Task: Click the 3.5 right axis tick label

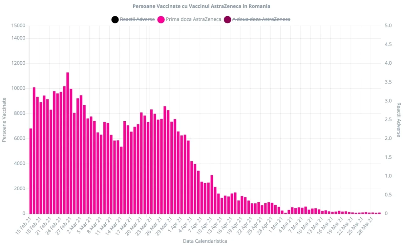Action: pyautogui.click(x=388, y=82)
